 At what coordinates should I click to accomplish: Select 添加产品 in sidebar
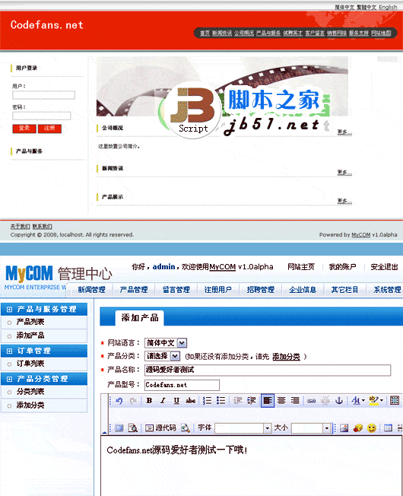click(30, 335)
